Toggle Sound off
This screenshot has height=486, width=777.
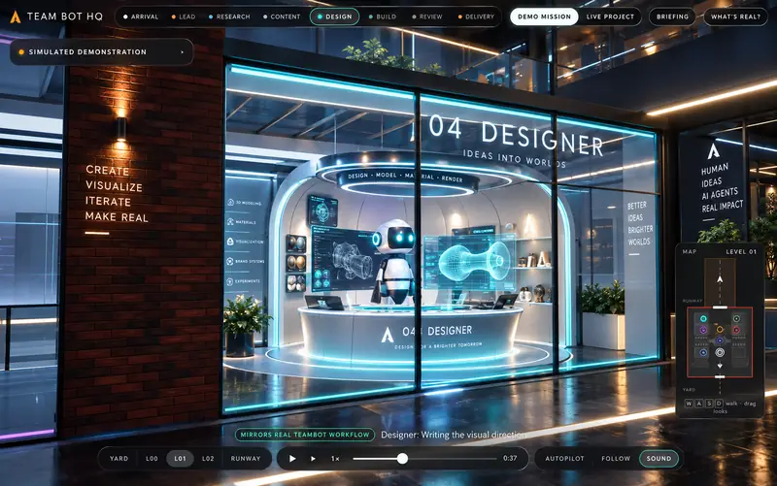coord(659,459)
